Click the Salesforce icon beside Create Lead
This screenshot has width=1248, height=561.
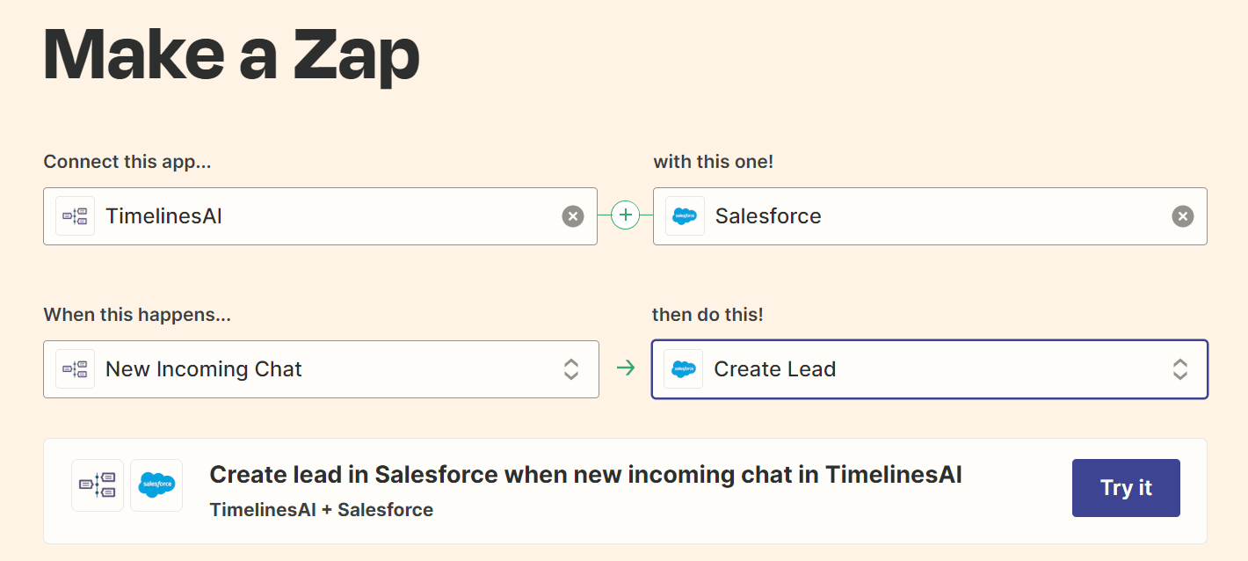[685, 368]
